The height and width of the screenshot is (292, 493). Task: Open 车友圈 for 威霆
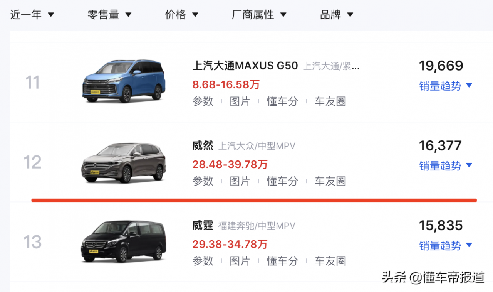pos(330,261)
